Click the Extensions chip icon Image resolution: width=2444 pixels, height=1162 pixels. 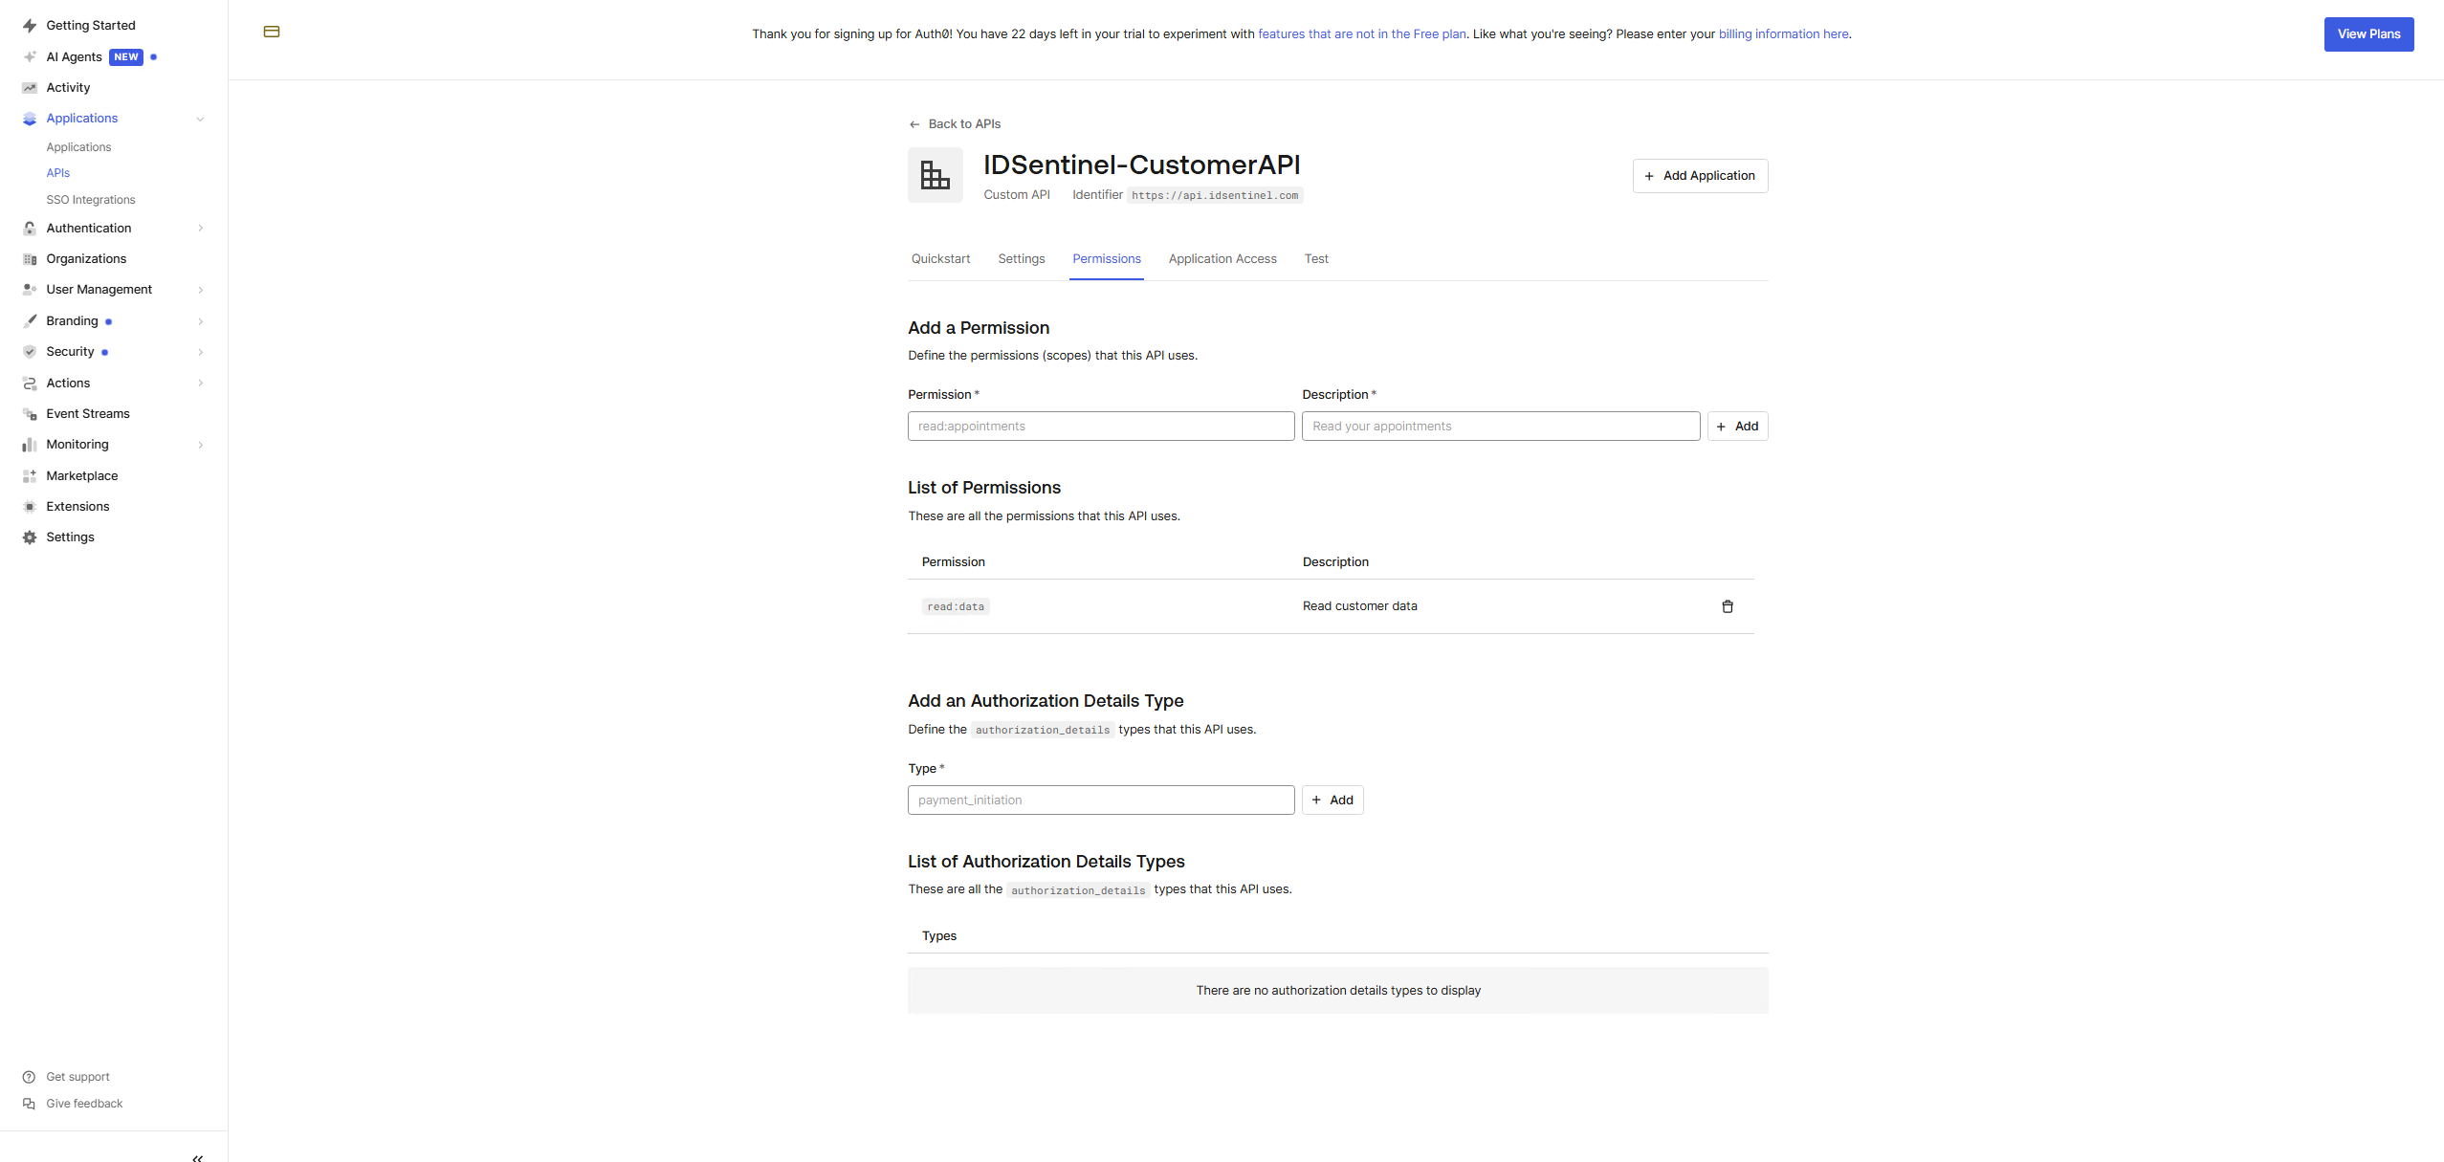(x=30, y=507)
